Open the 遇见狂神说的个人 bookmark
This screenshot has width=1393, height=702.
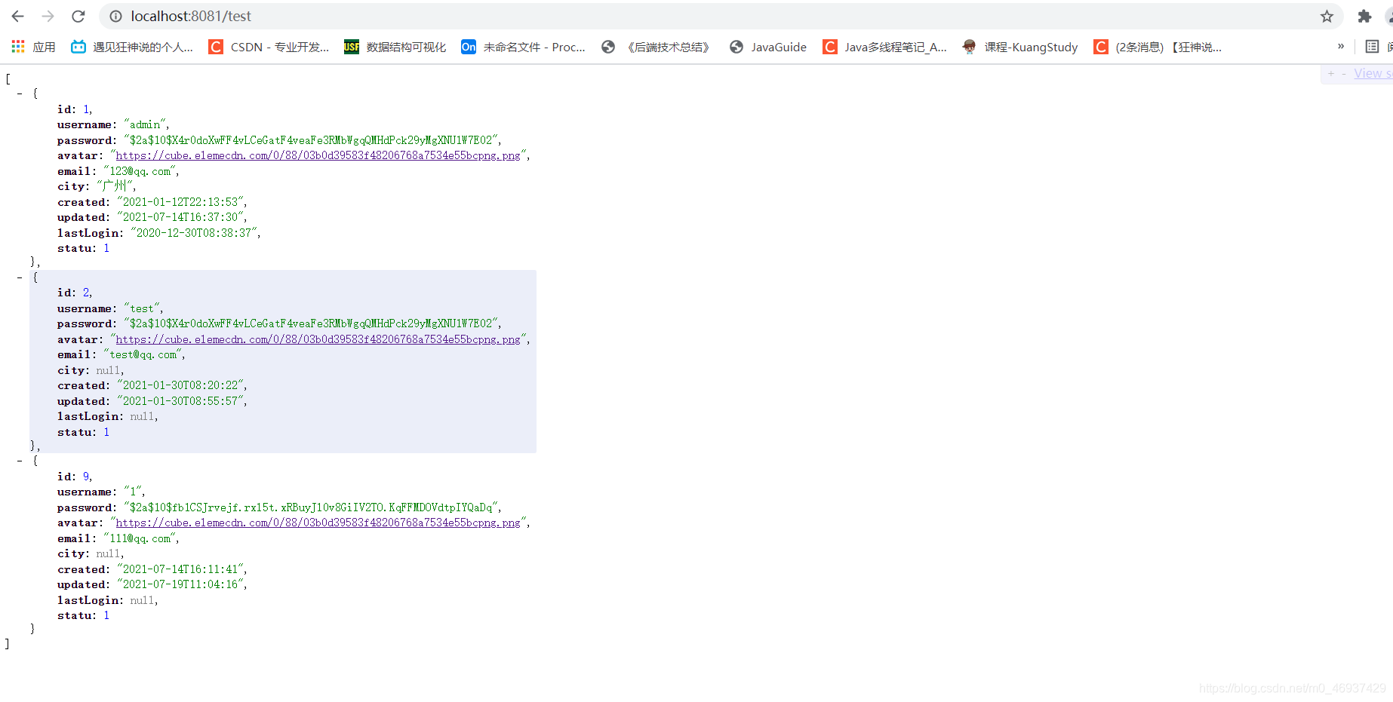pyautogui.click(x=132, y=47)
